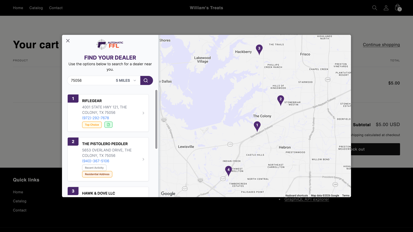Click Hackberry label on map

coord(243,52)
